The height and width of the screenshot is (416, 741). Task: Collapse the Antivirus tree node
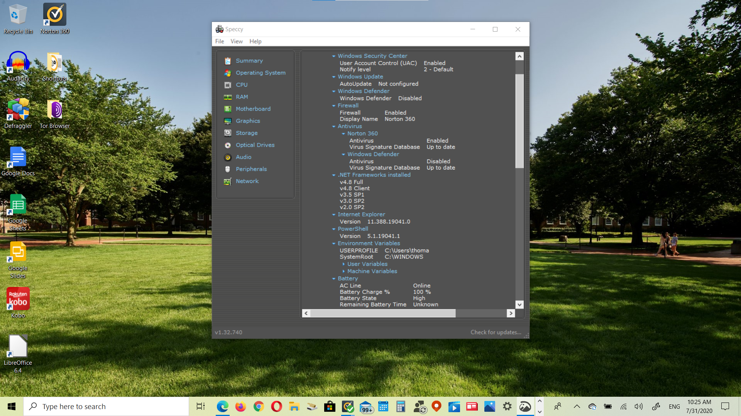coord(334,127)
